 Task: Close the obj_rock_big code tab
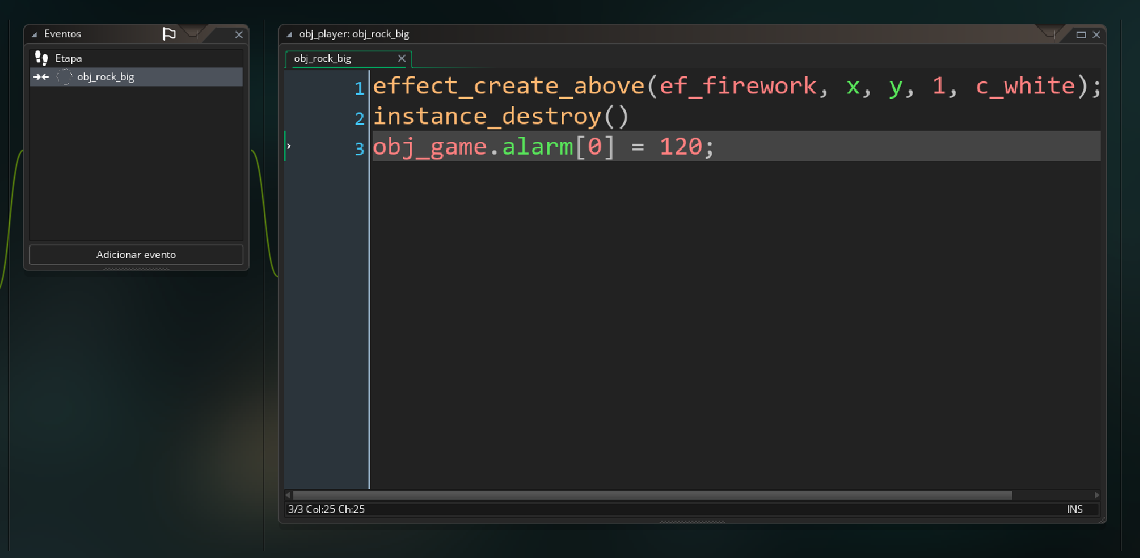pyautogui.click(x=402, y=58)
